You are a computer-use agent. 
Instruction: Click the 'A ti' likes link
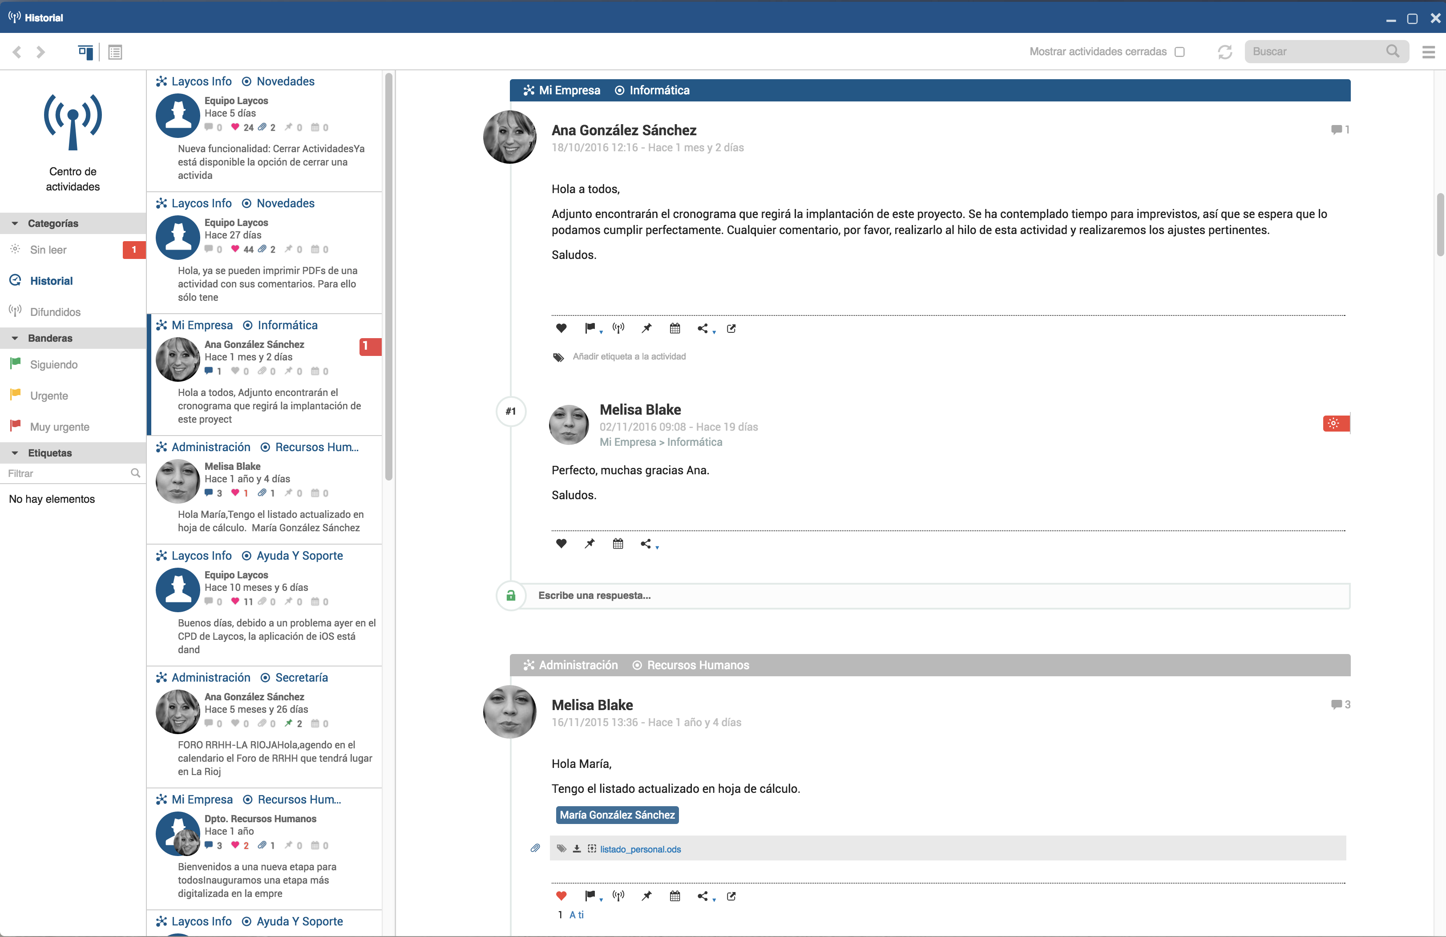click(576, 914)
